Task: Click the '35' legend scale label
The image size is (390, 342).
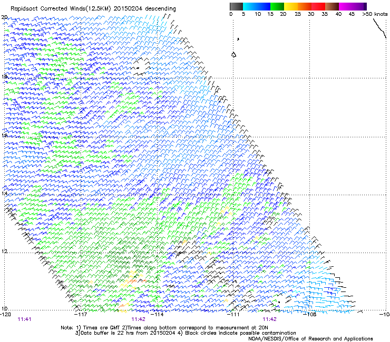Action: coord(325,14)
